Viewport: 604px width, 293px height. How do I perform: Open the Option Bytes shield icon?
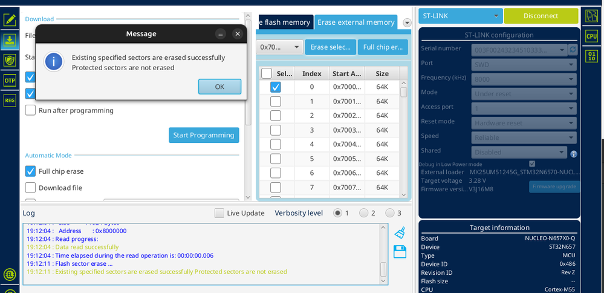tap(10, 60)
